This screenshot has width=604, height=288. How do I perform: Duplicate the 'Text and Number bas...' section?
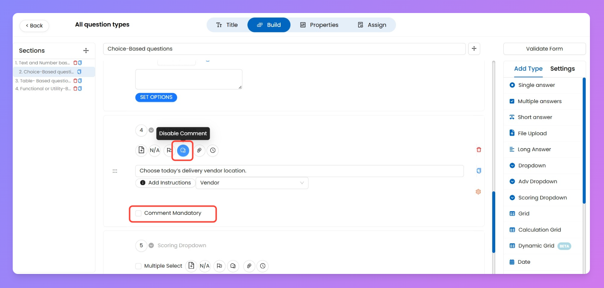(x=80, y=63)
